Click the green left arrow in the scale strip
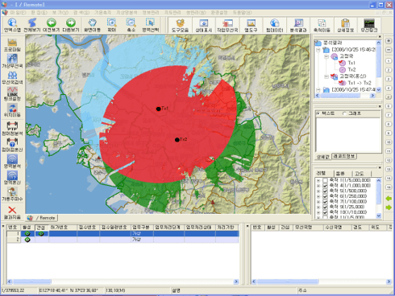Image resolution: width=395 pixels, height=296 pixels. pyautogui.click(x=389, y=199)
